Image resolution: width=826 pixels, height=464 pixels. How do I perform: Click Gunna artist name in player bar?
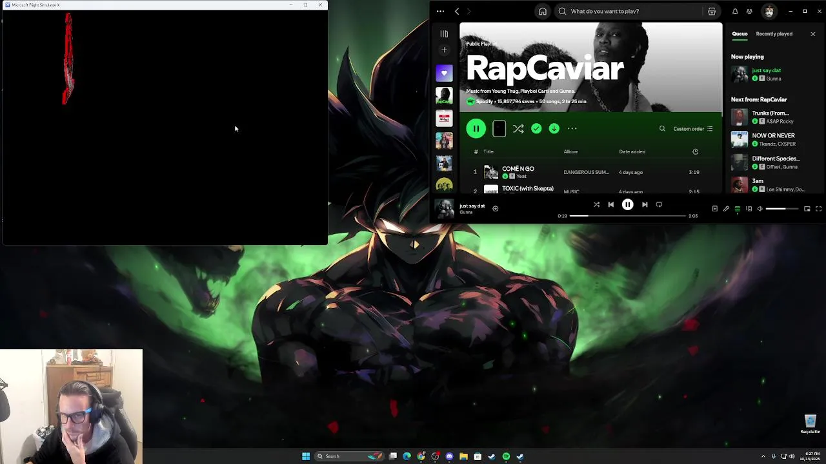pyautogui.click(x=466, y=212)
